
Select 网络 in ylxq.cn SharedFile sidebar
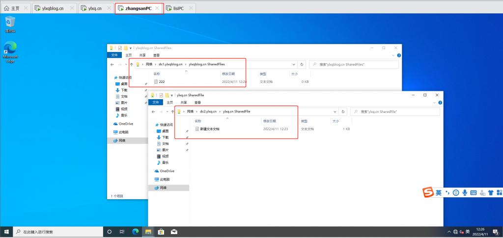pyautogui.click(x=169, y=188)
